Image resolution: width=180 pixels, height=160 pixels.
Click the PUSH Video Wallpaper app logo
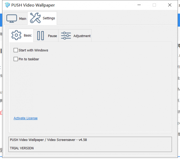click(x=7, y=5)
